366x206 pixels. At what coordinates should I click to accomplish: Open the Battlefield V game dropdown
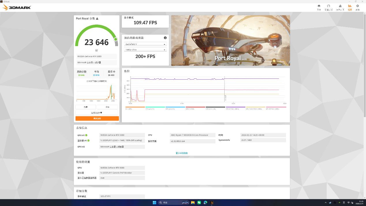point(145,44)
